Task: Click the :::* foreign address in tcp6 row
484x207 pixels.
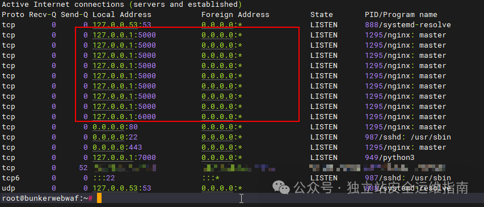Action: (211, 178)
